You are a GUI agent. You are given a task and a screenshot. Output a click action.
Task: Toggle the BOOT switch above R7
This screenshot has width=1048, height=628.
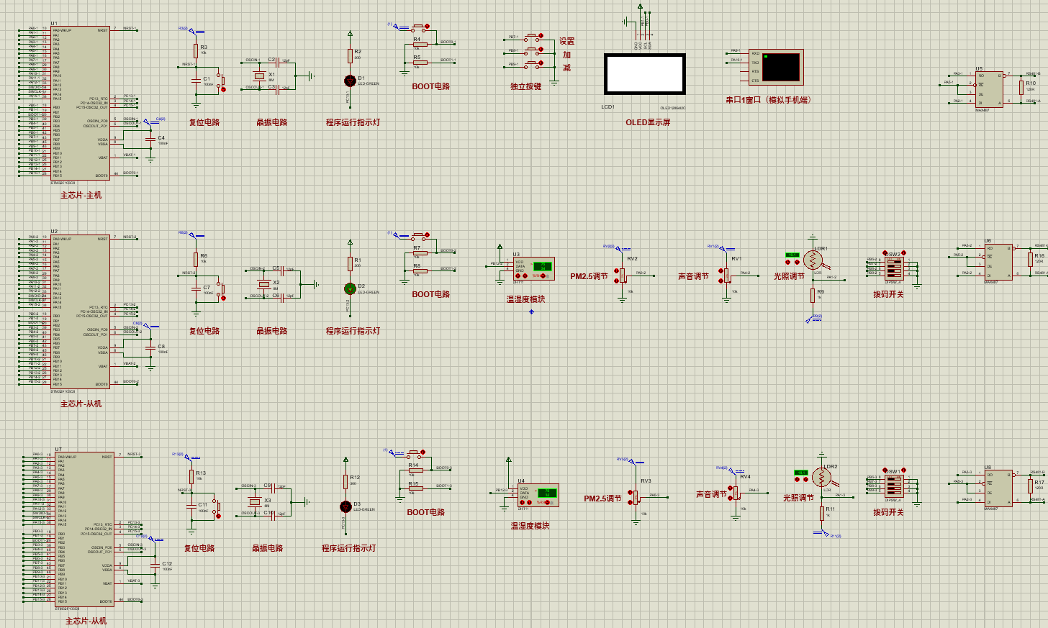[x=420, y=236]
